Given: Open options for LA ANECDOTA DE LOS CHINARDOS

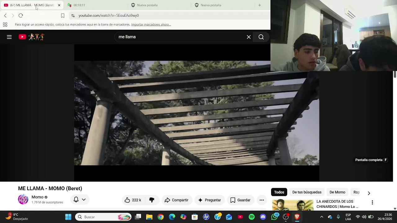Looking at the screenshot, I should (x=372, y=203).
